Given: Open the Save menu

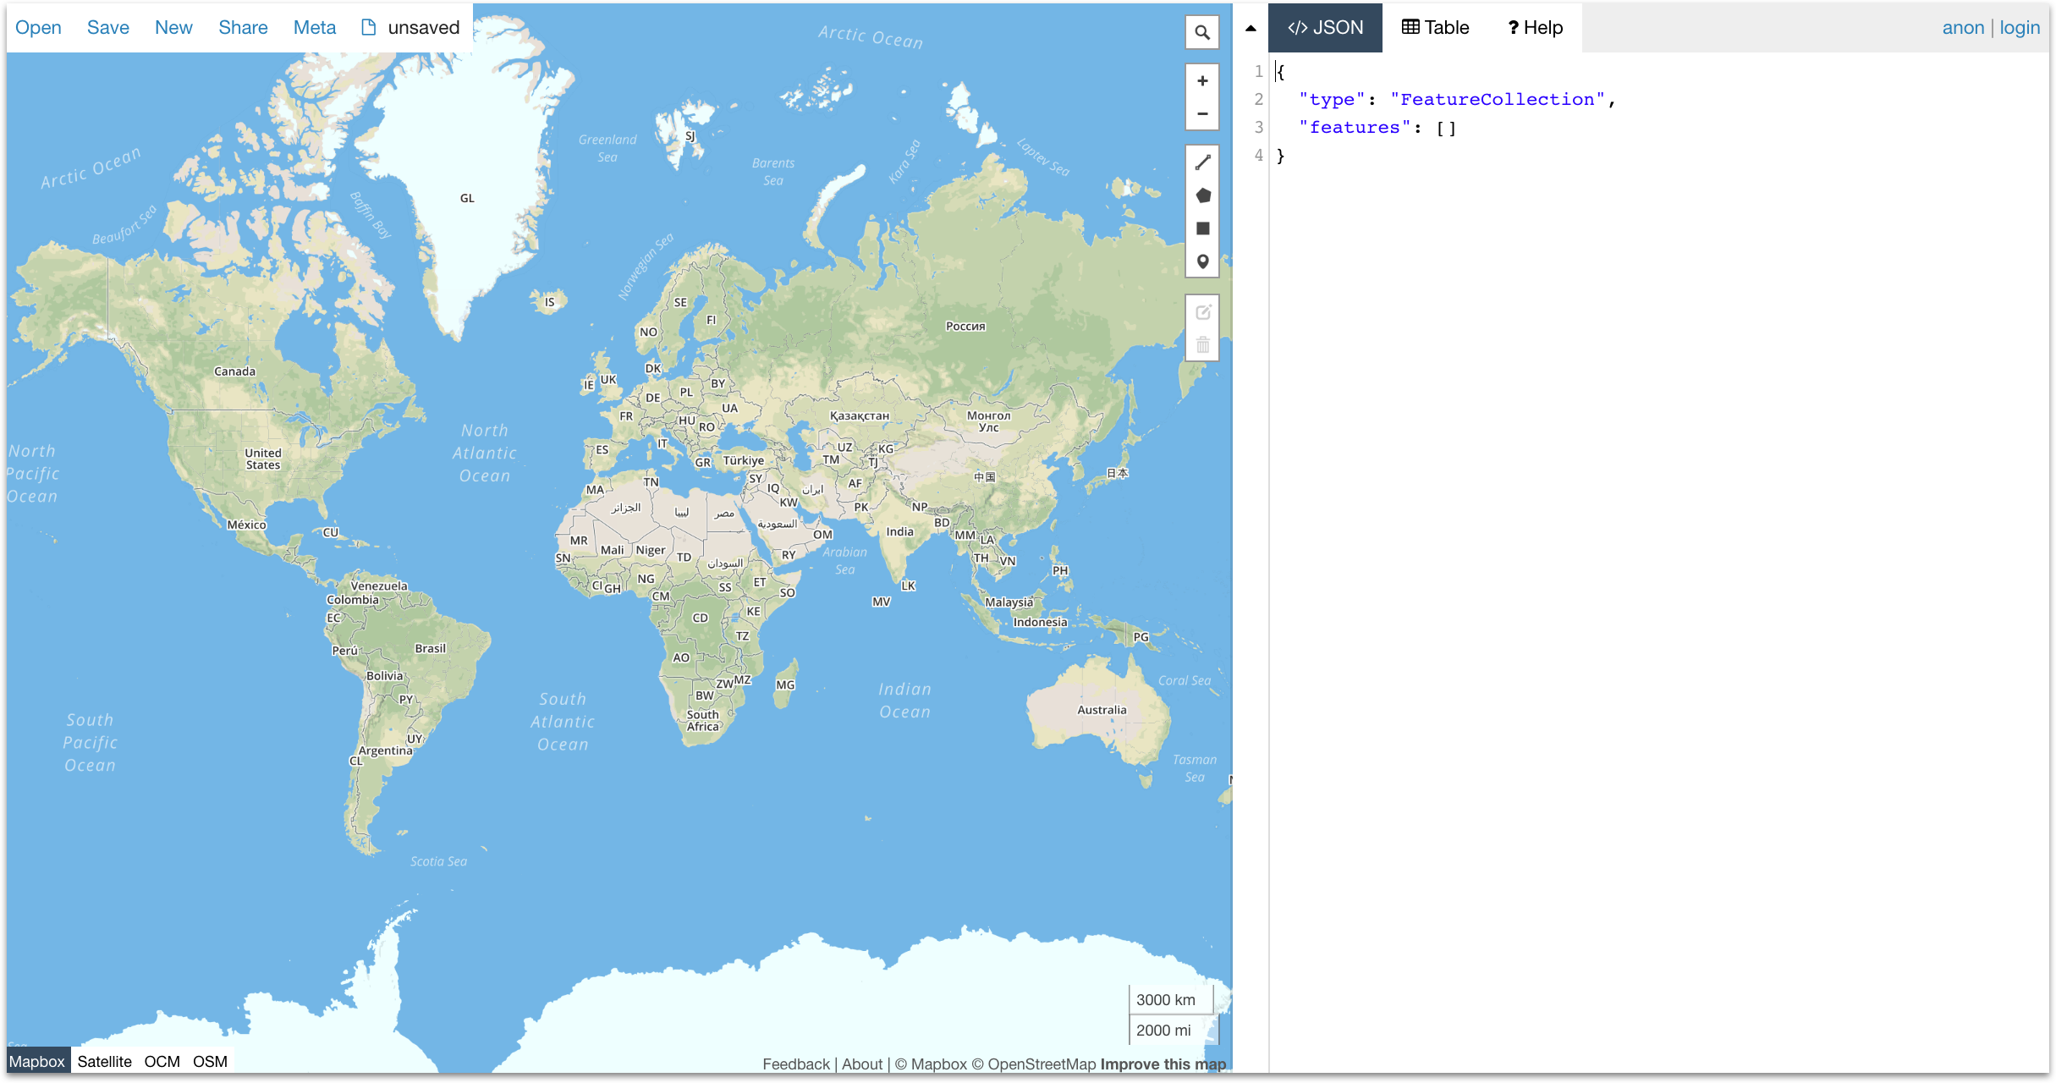Looking at the screenshot, I should (107, 28).
